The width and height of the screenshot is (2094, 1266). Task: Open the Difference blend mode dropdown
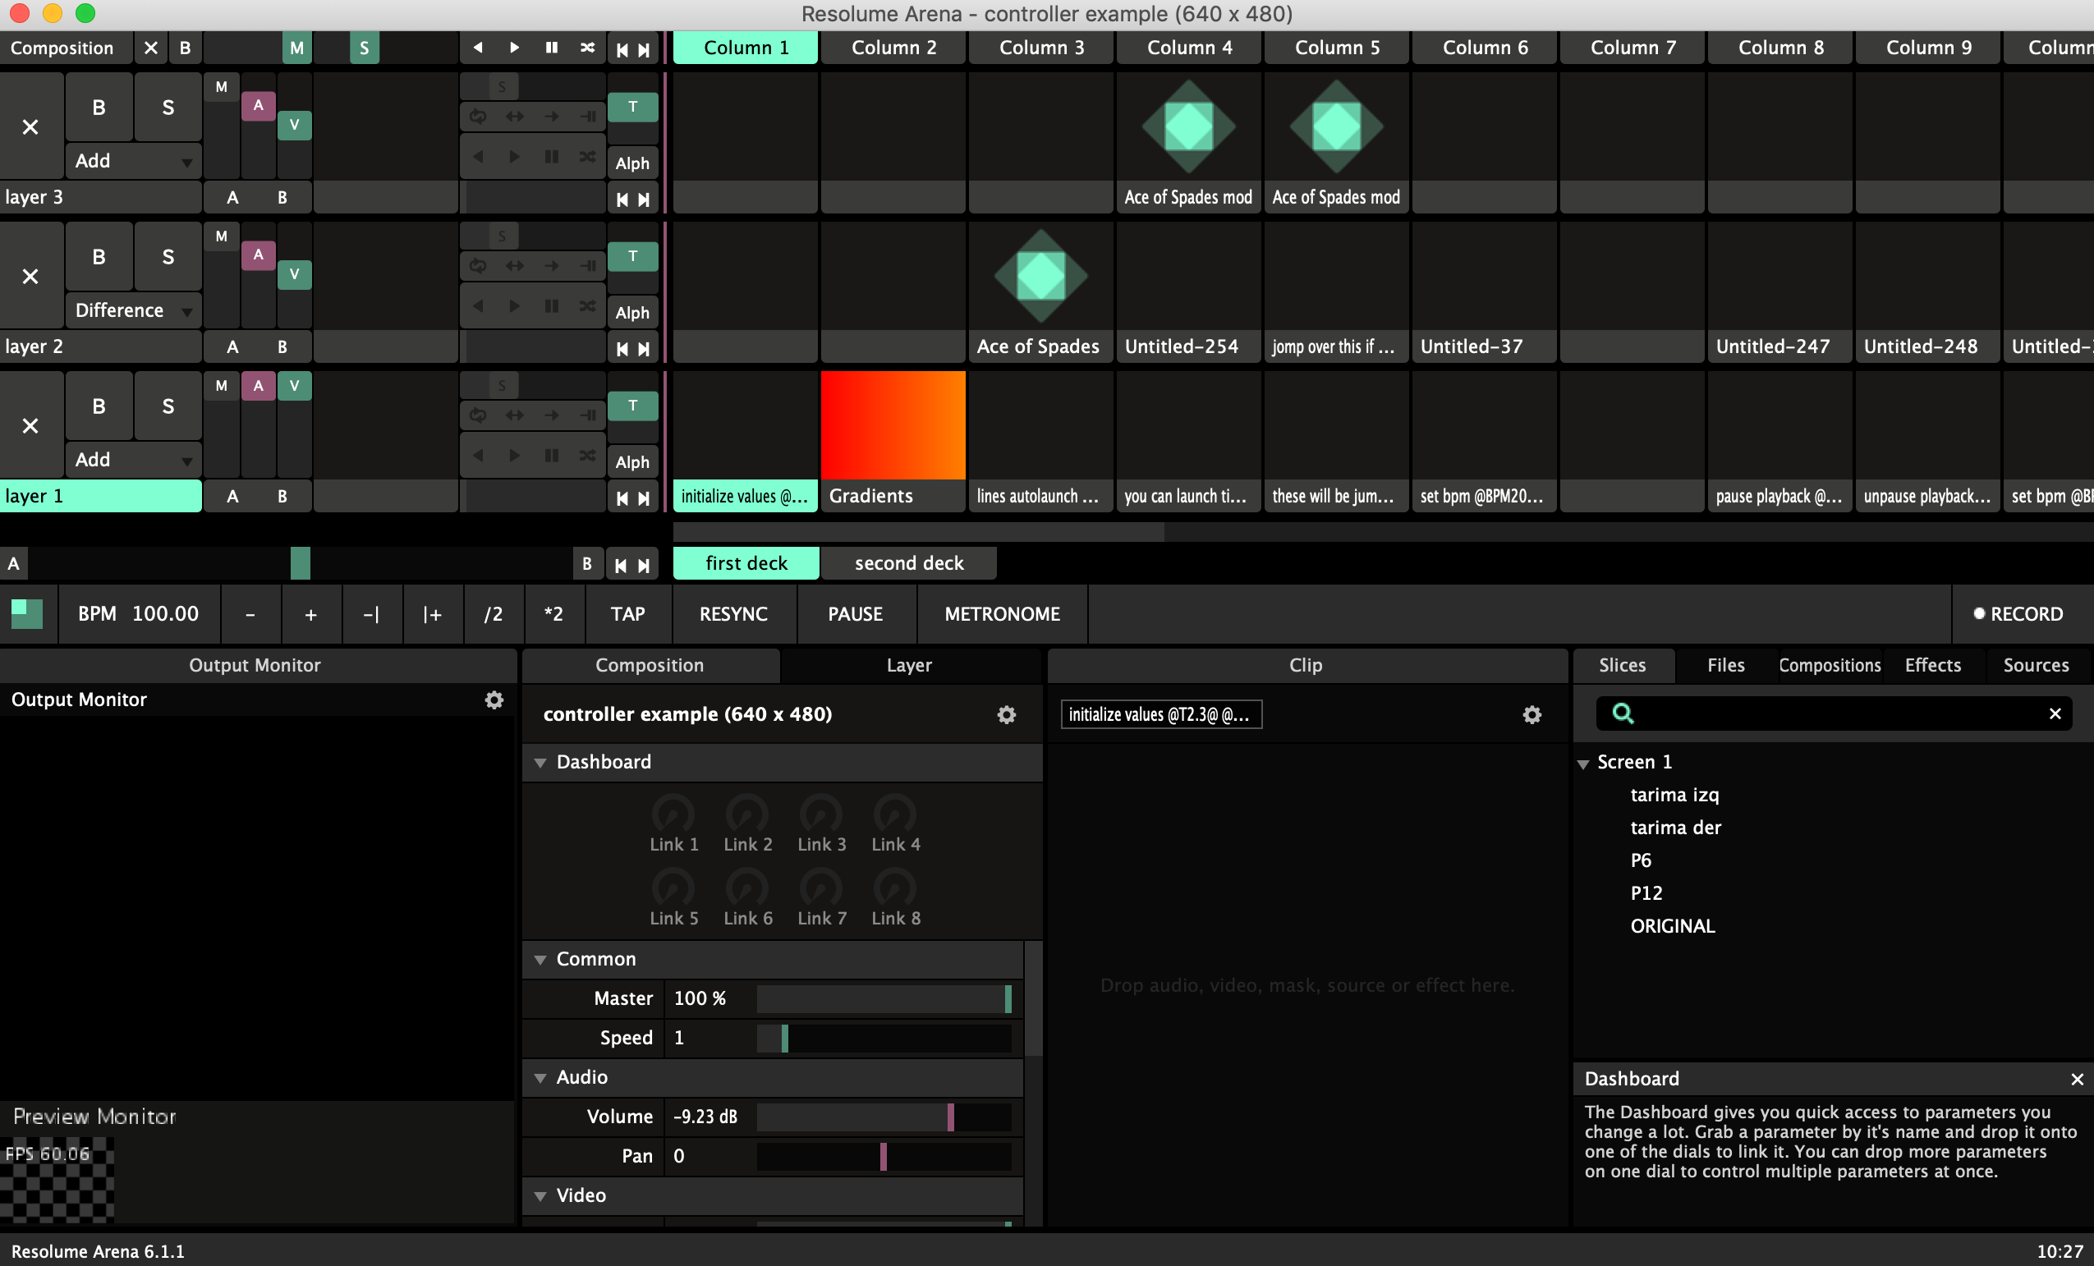click(x=132, y=310)
